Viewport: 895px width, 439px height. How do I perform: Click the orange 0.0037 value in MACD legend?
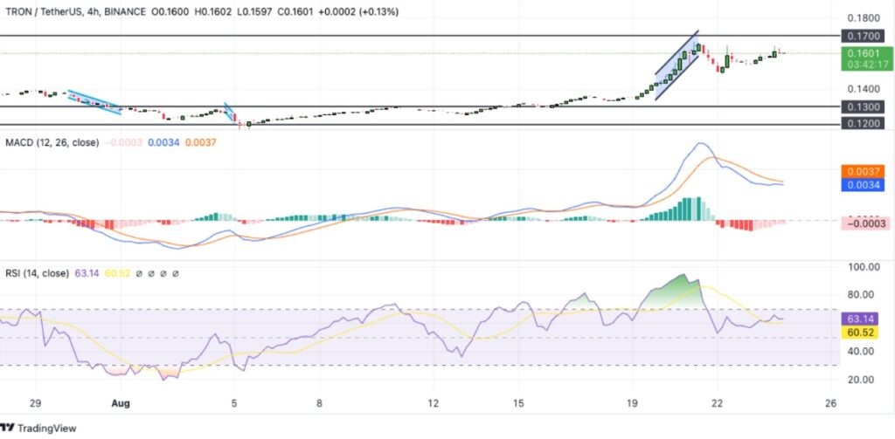[x=200, y=142]
